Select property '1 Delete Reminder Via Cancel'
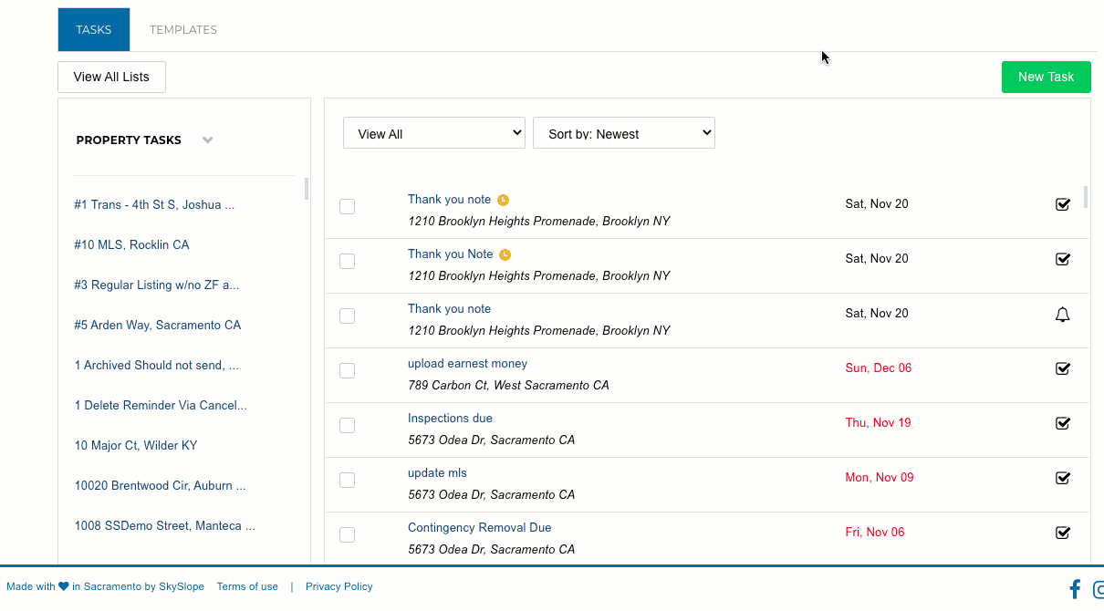 [x=161, y=406]
